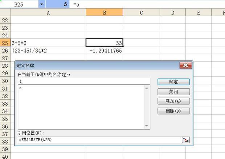The height and width of the screenshot is (159, 225).
Task: Click the names list scroll up arrow
Action: [147, 88]
